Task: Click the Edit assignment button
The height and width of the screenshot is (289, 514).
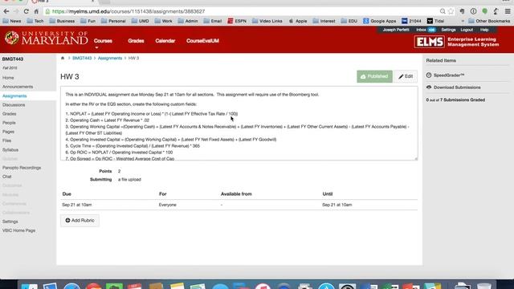Action: coord(406,76)
